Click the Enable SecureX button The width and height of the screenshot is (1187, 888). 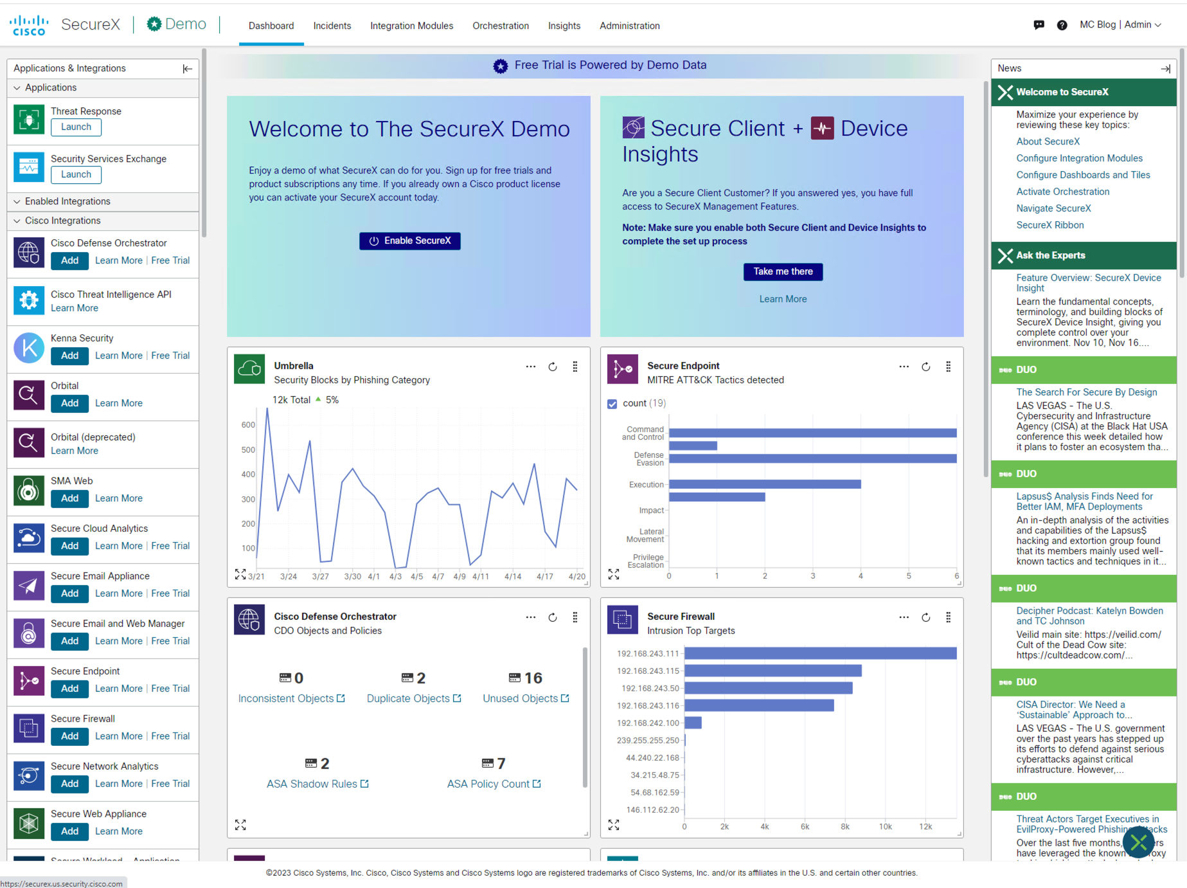409,240
